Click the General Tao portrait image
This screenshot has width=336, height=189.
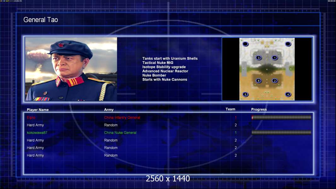[71, 69]
